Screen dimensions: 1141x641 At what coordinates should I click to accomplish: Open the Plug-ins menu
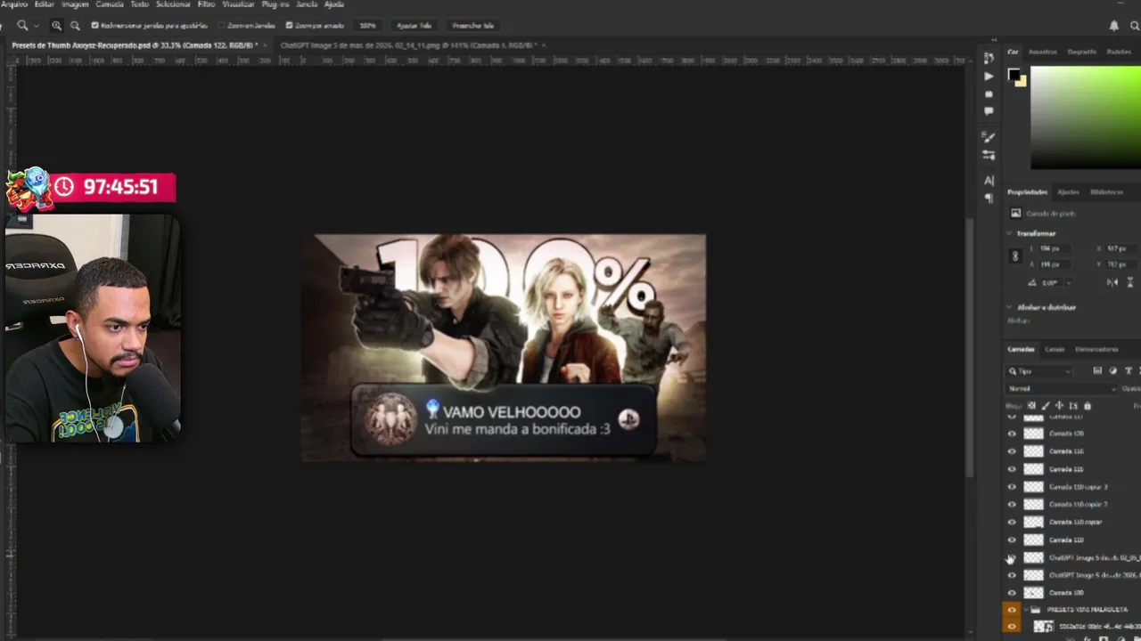click(275, 4)
